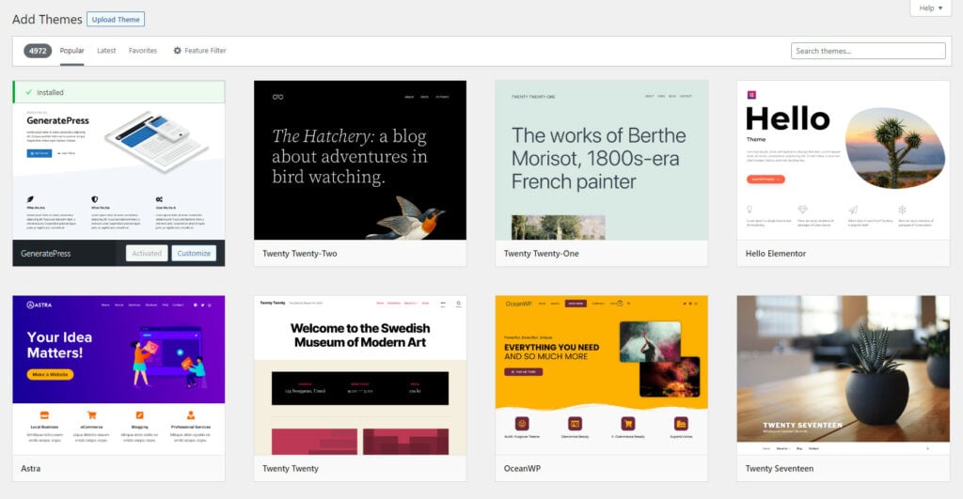This screenshot has height=499, width=963.
Task: Click the Elementor logo icon in Hello preview
Action: coord(751,95)
